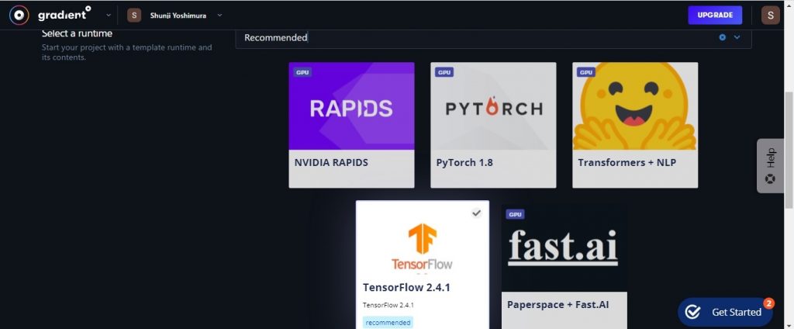Toggle the checkmark on TensorFlow card

pos(476,213)
